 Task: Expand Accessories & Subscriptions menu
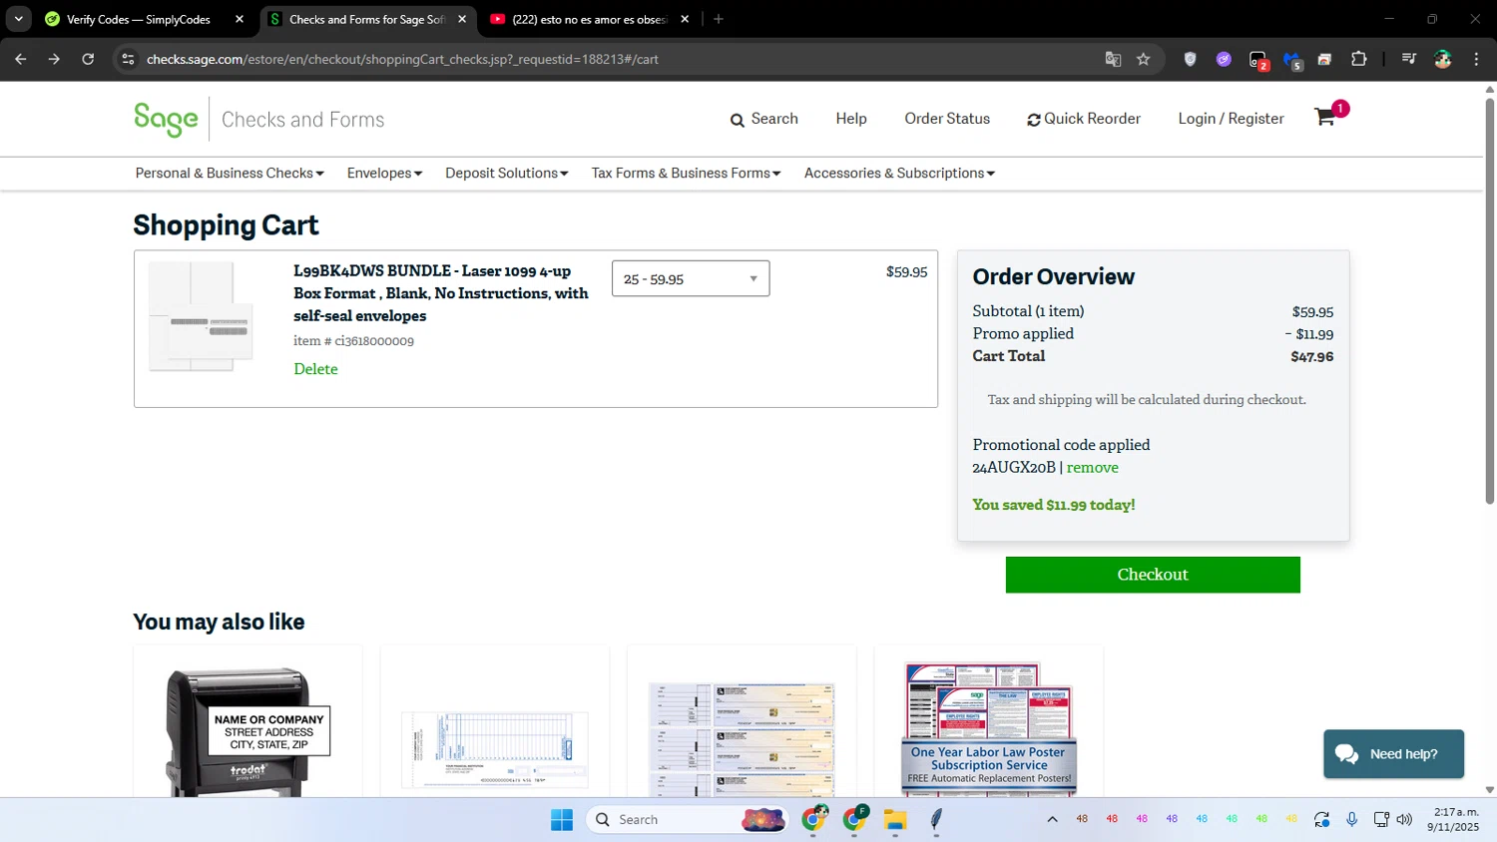[899, 173]
